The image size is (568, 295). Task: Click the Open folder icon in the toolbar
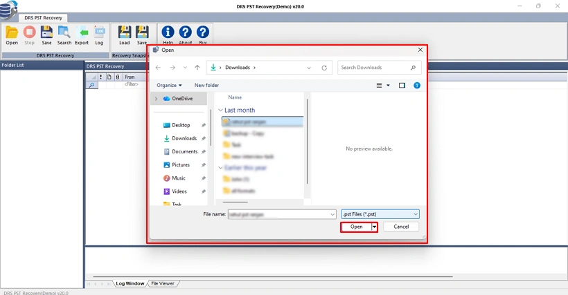[12, 32]
